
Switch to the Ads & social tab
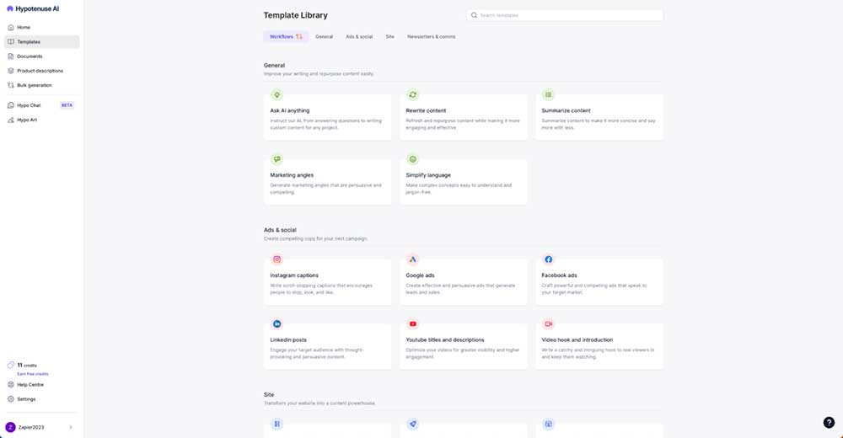(359, 36)
